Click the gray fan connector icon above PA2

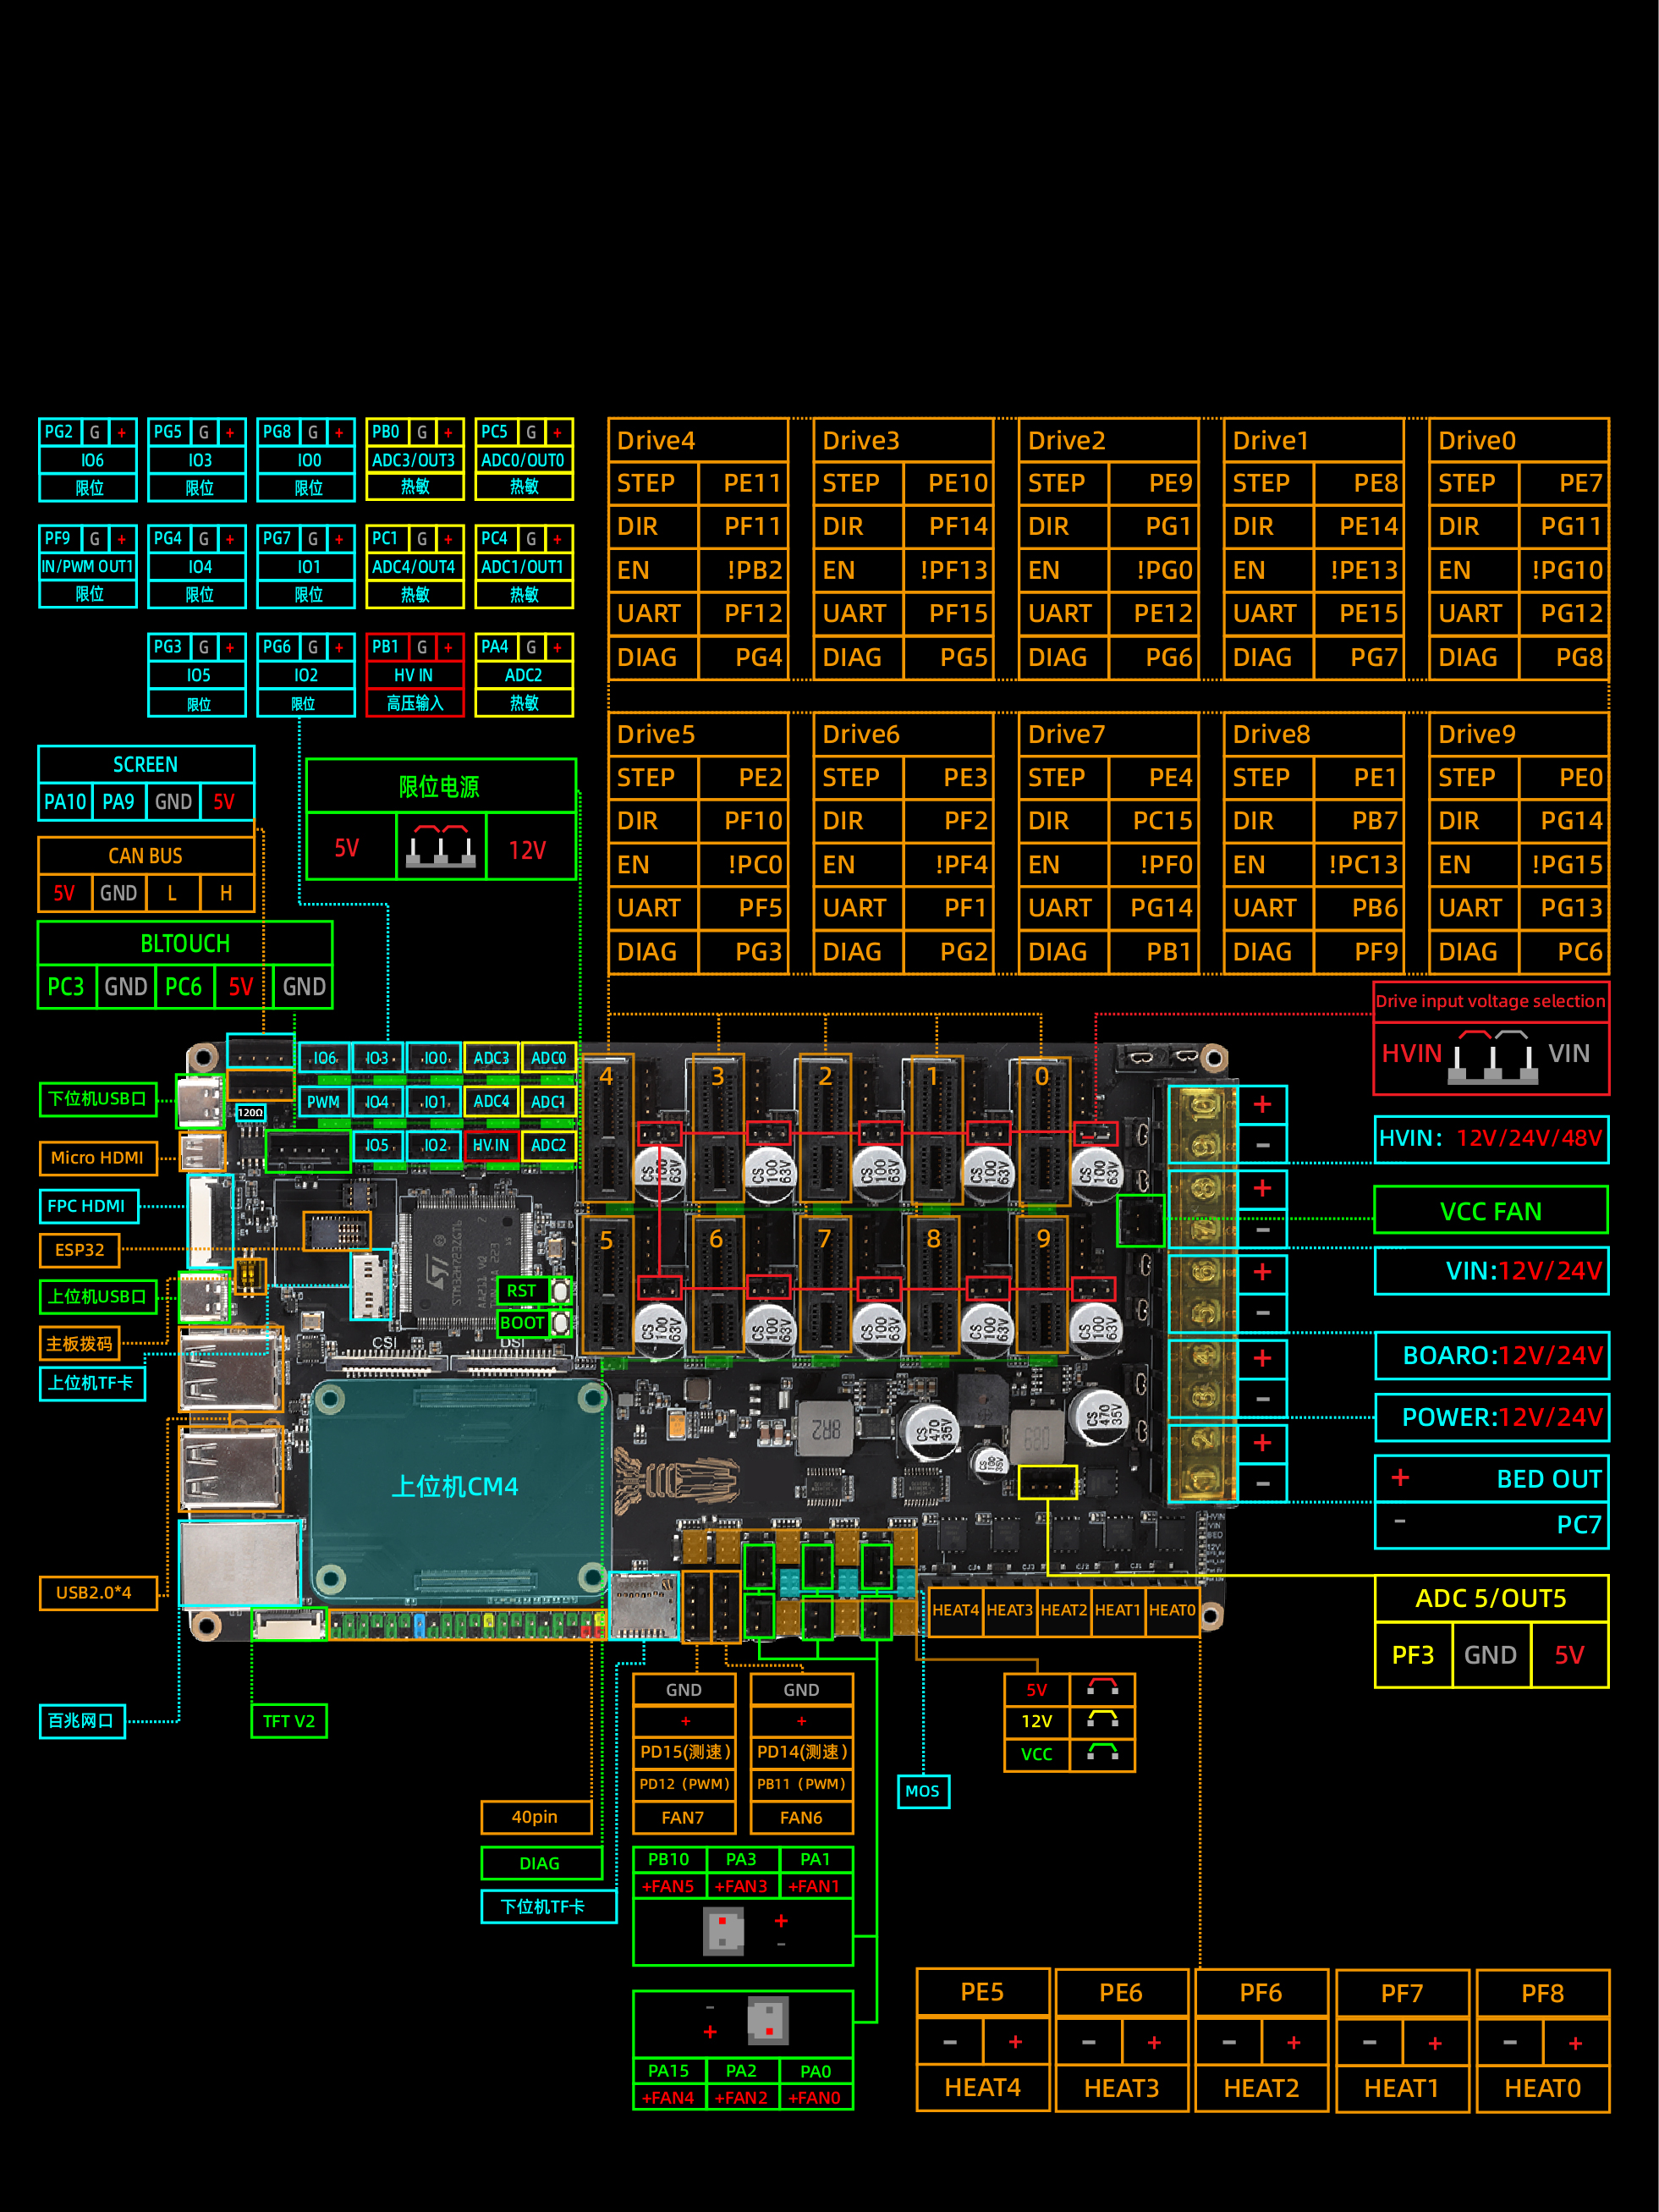click(x=768, y=2021)
